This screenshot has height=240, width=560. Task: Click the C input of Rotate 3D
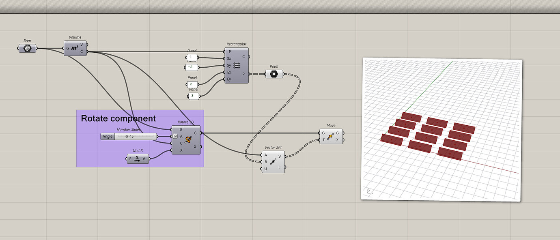pyautogui.click(x=181, y=143)
